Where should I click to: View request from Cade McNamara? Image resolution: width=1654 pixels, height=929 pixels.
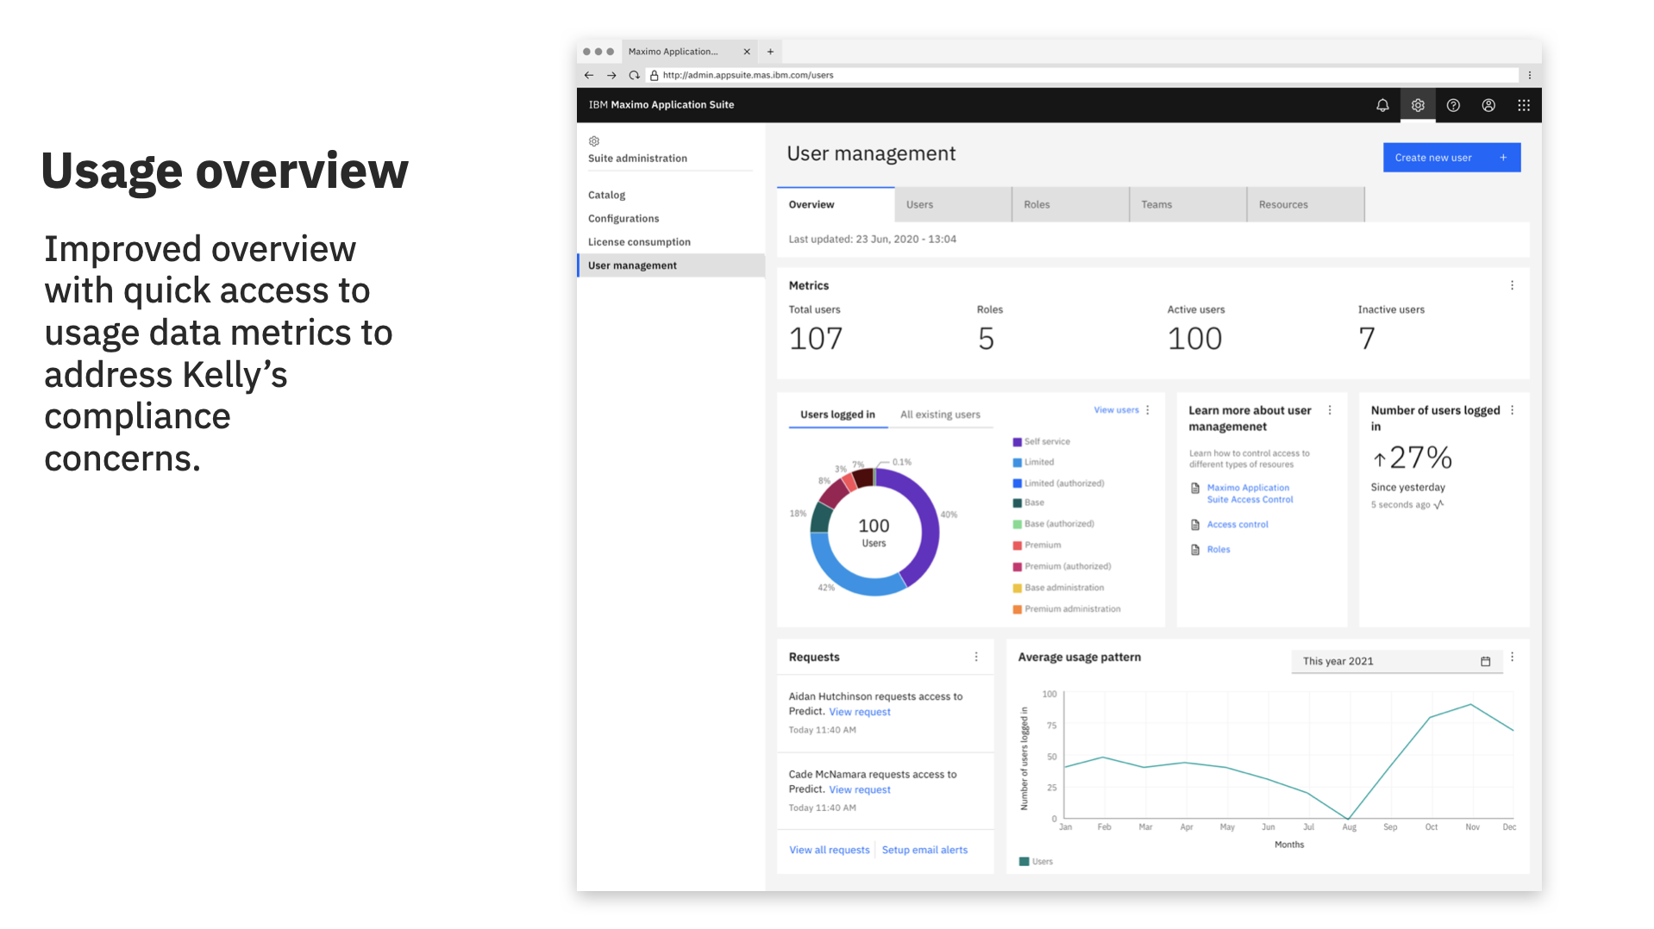[860, 789]
